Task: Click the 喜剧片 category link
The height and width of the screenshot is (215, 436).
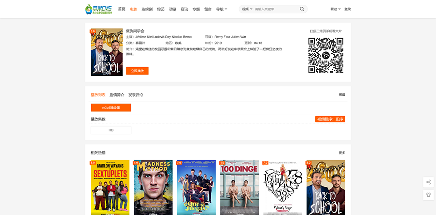Action: pyautogui.click(x=140, y=43)
